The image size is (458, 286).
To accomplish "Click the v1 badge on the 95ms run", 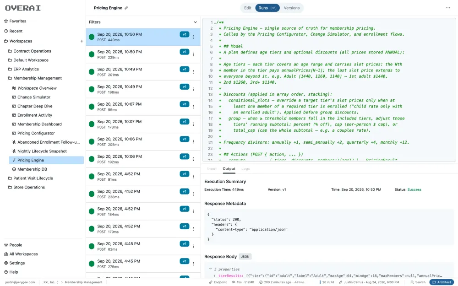I will pos(184,104).
